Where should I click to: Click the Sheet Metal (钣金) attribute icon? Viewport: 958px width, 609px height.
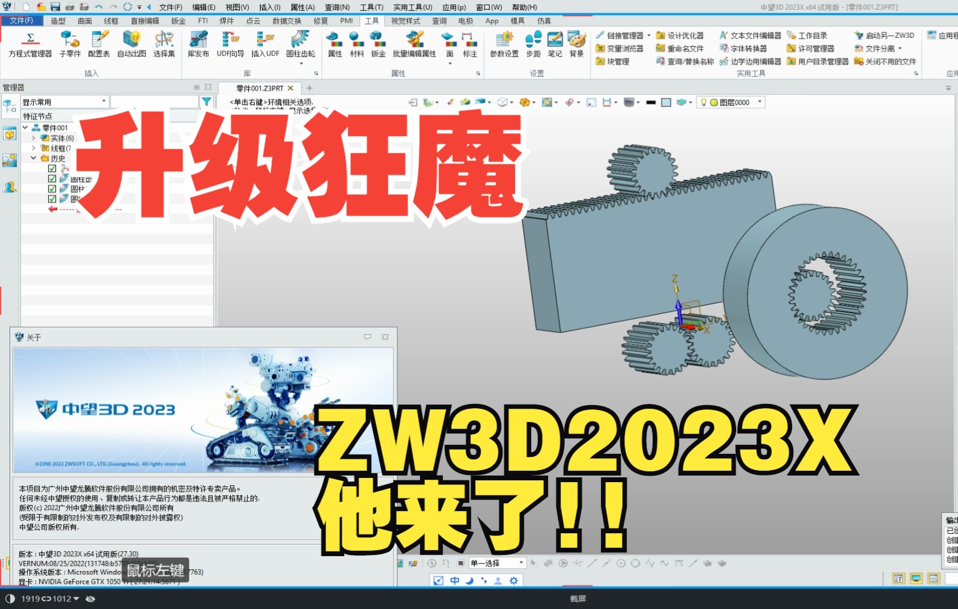[378, 44]
